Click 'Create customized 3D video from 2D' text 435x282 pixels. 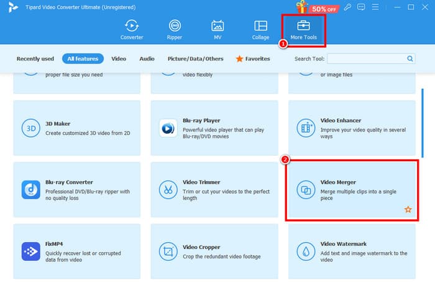point(88,133)
